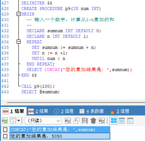Click the insert new row icon
Viewport: 145px width, 141px height.
(68, 121)
